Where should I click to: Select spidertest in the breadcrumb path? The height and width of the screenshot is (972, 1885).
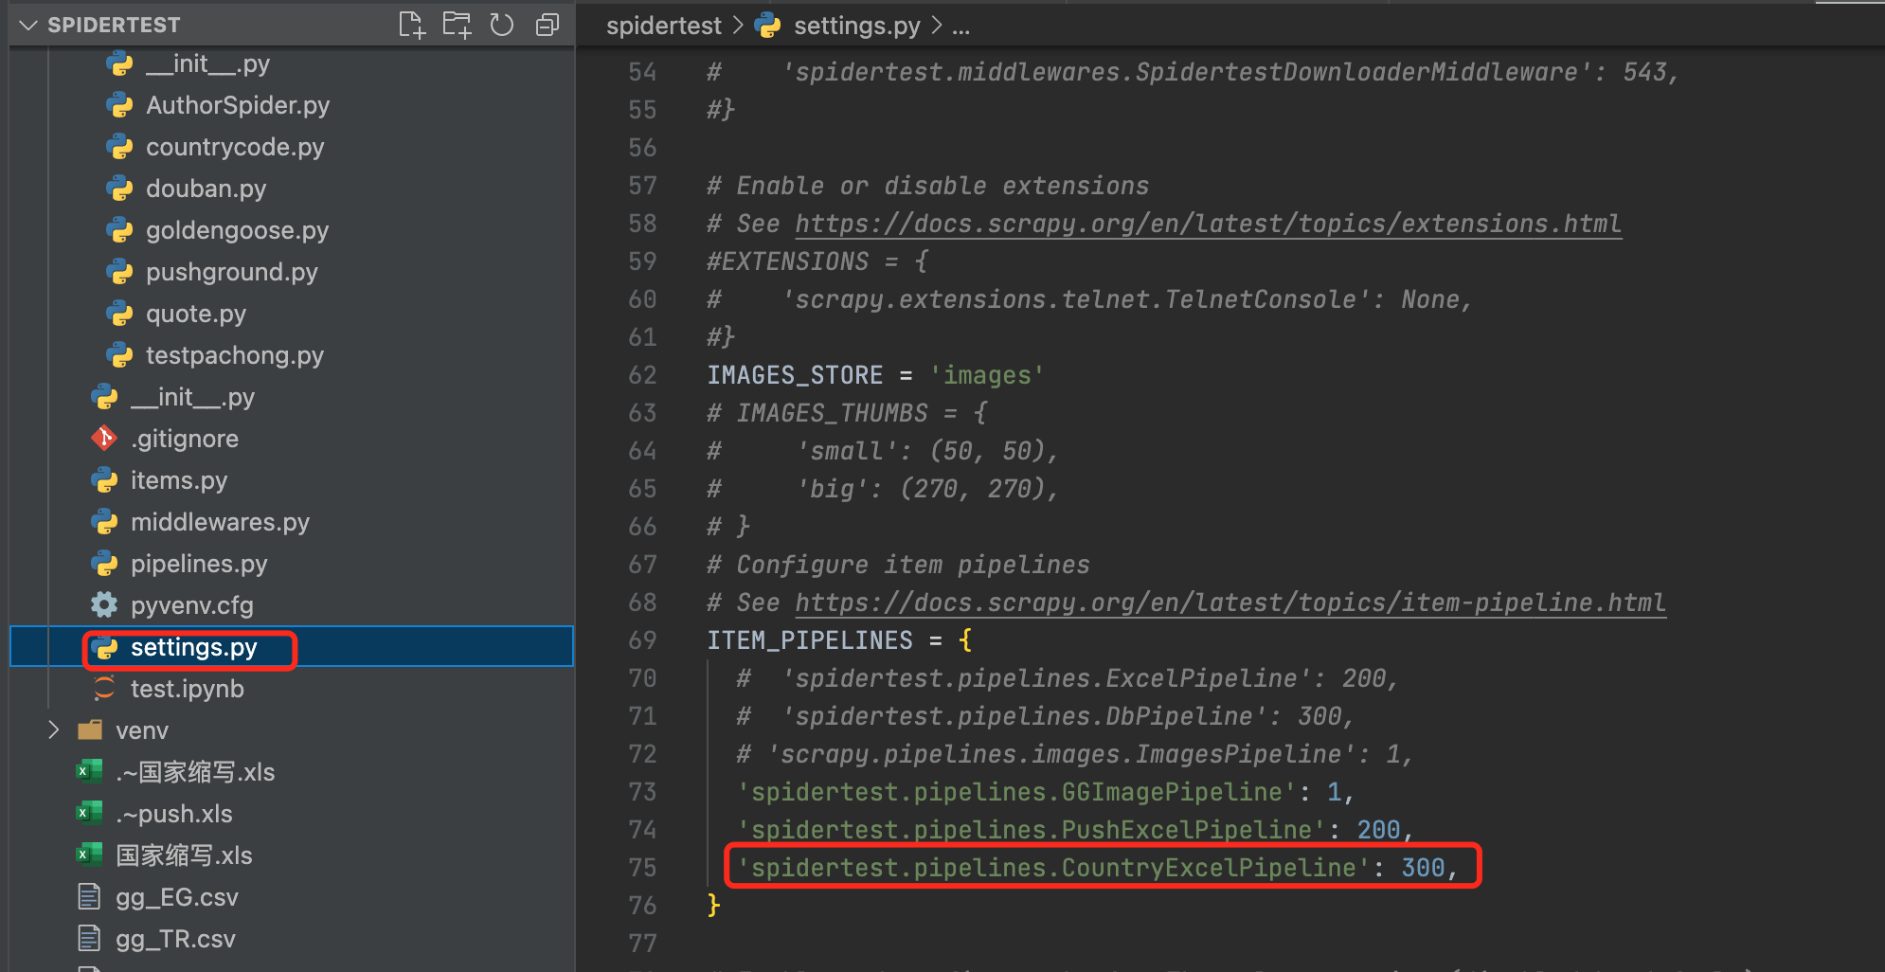(x=663, y=26)
